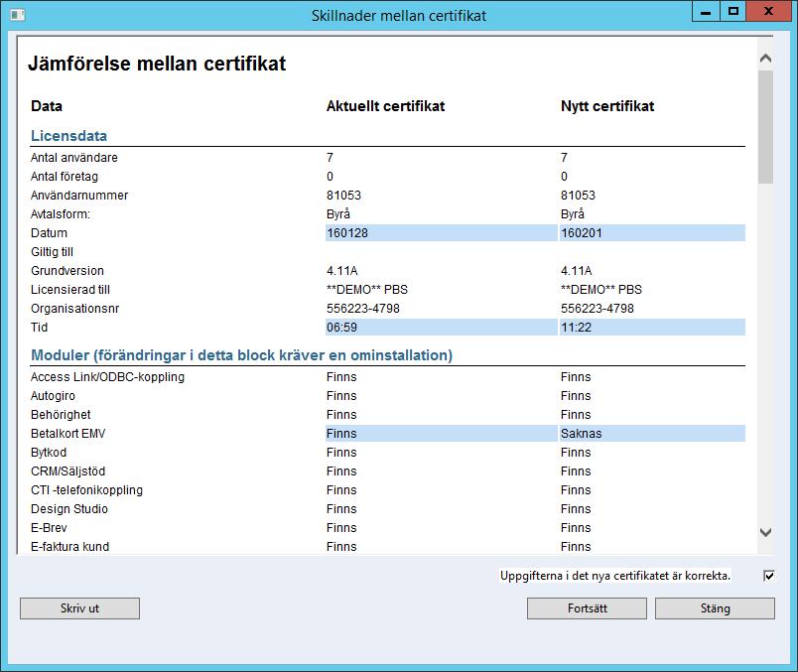Image resolution: width=798 pixels, height=672 pixels.
Task: Click the Design Studio module row label
Action: coord(69,509)
